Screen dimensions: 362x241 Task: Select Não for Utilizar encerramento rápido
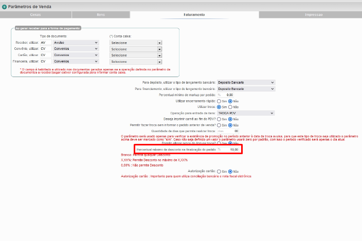230,101
